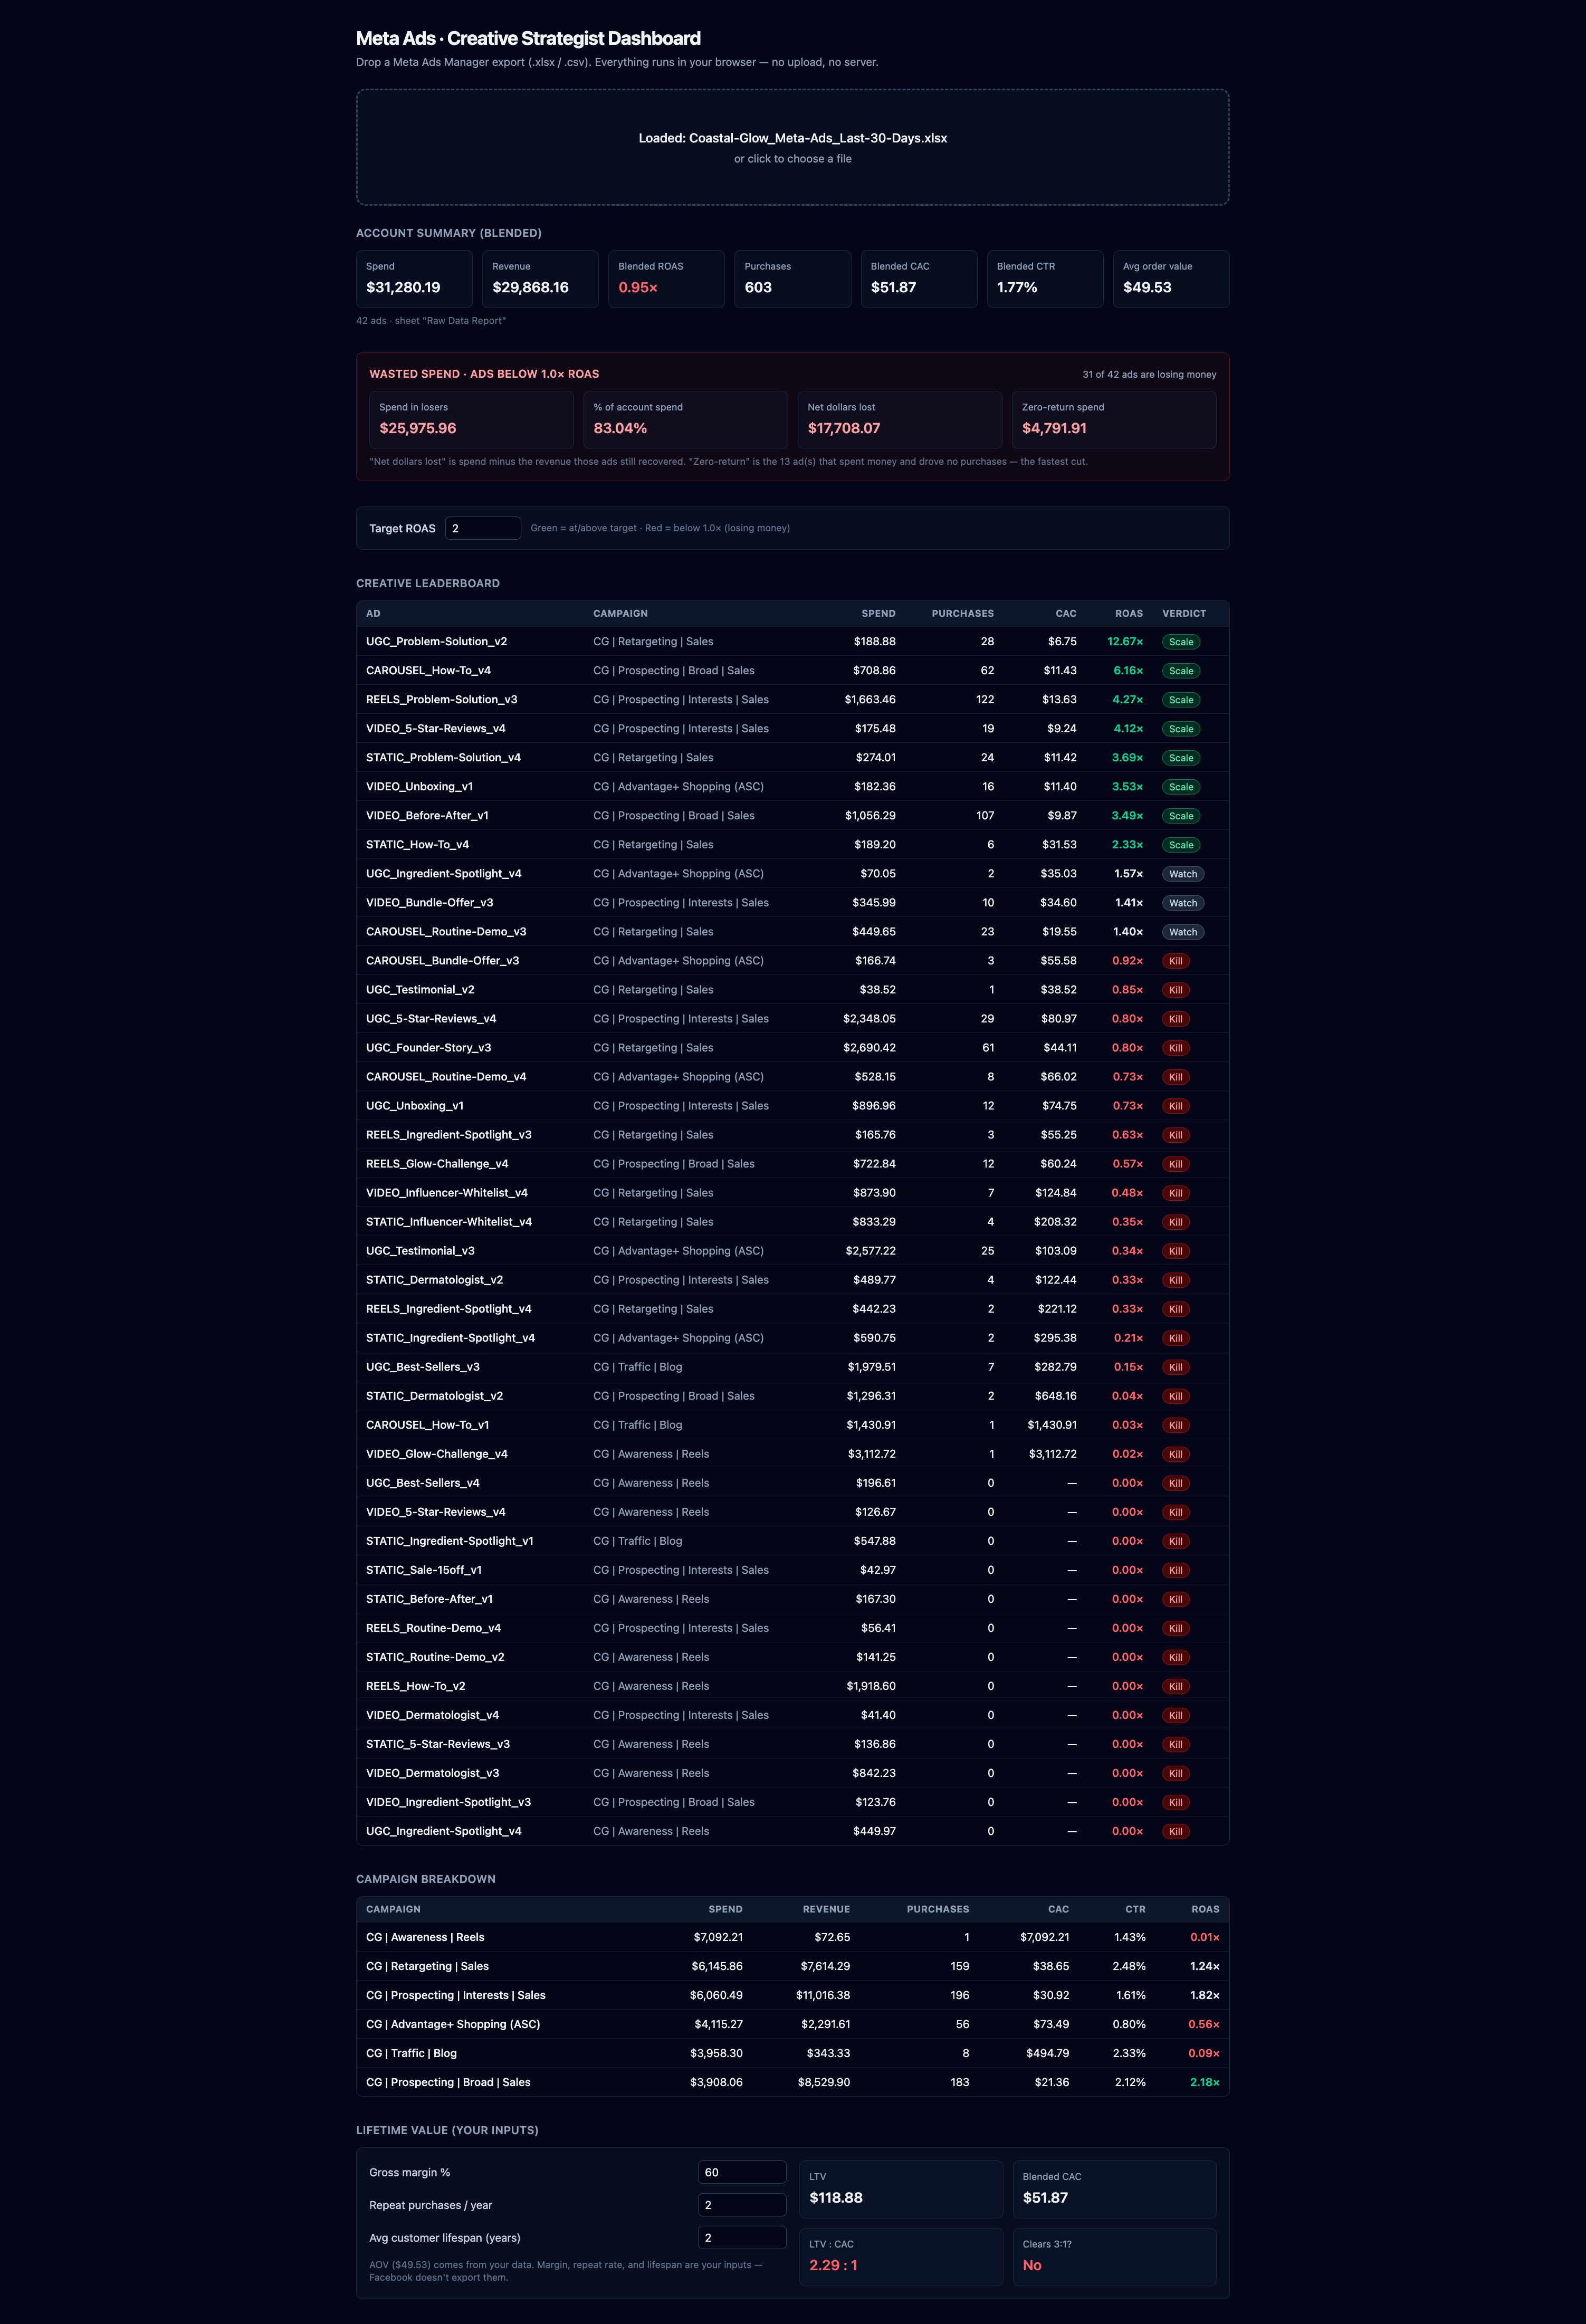Screen dimensions: 1586x2324
Task: Click the Gross margin % input
Action: pos(742,2172)
